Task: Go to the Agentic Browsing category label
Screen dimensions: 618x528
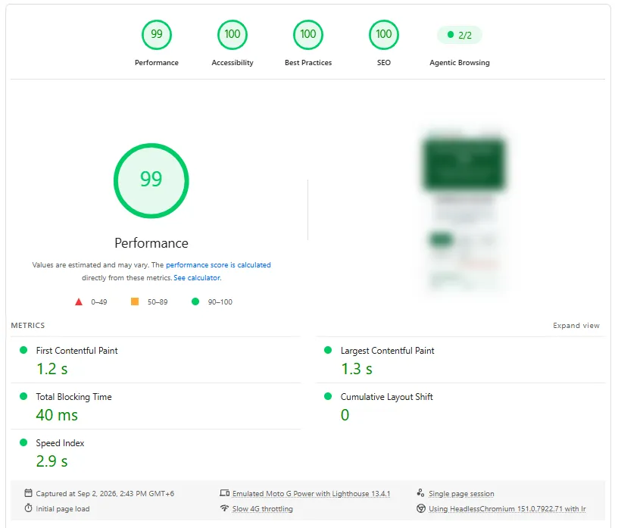Action: pos(460,63)
